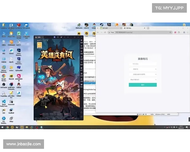Select the Visual Studio Code desktop shortcut

(x=4, y=103)
